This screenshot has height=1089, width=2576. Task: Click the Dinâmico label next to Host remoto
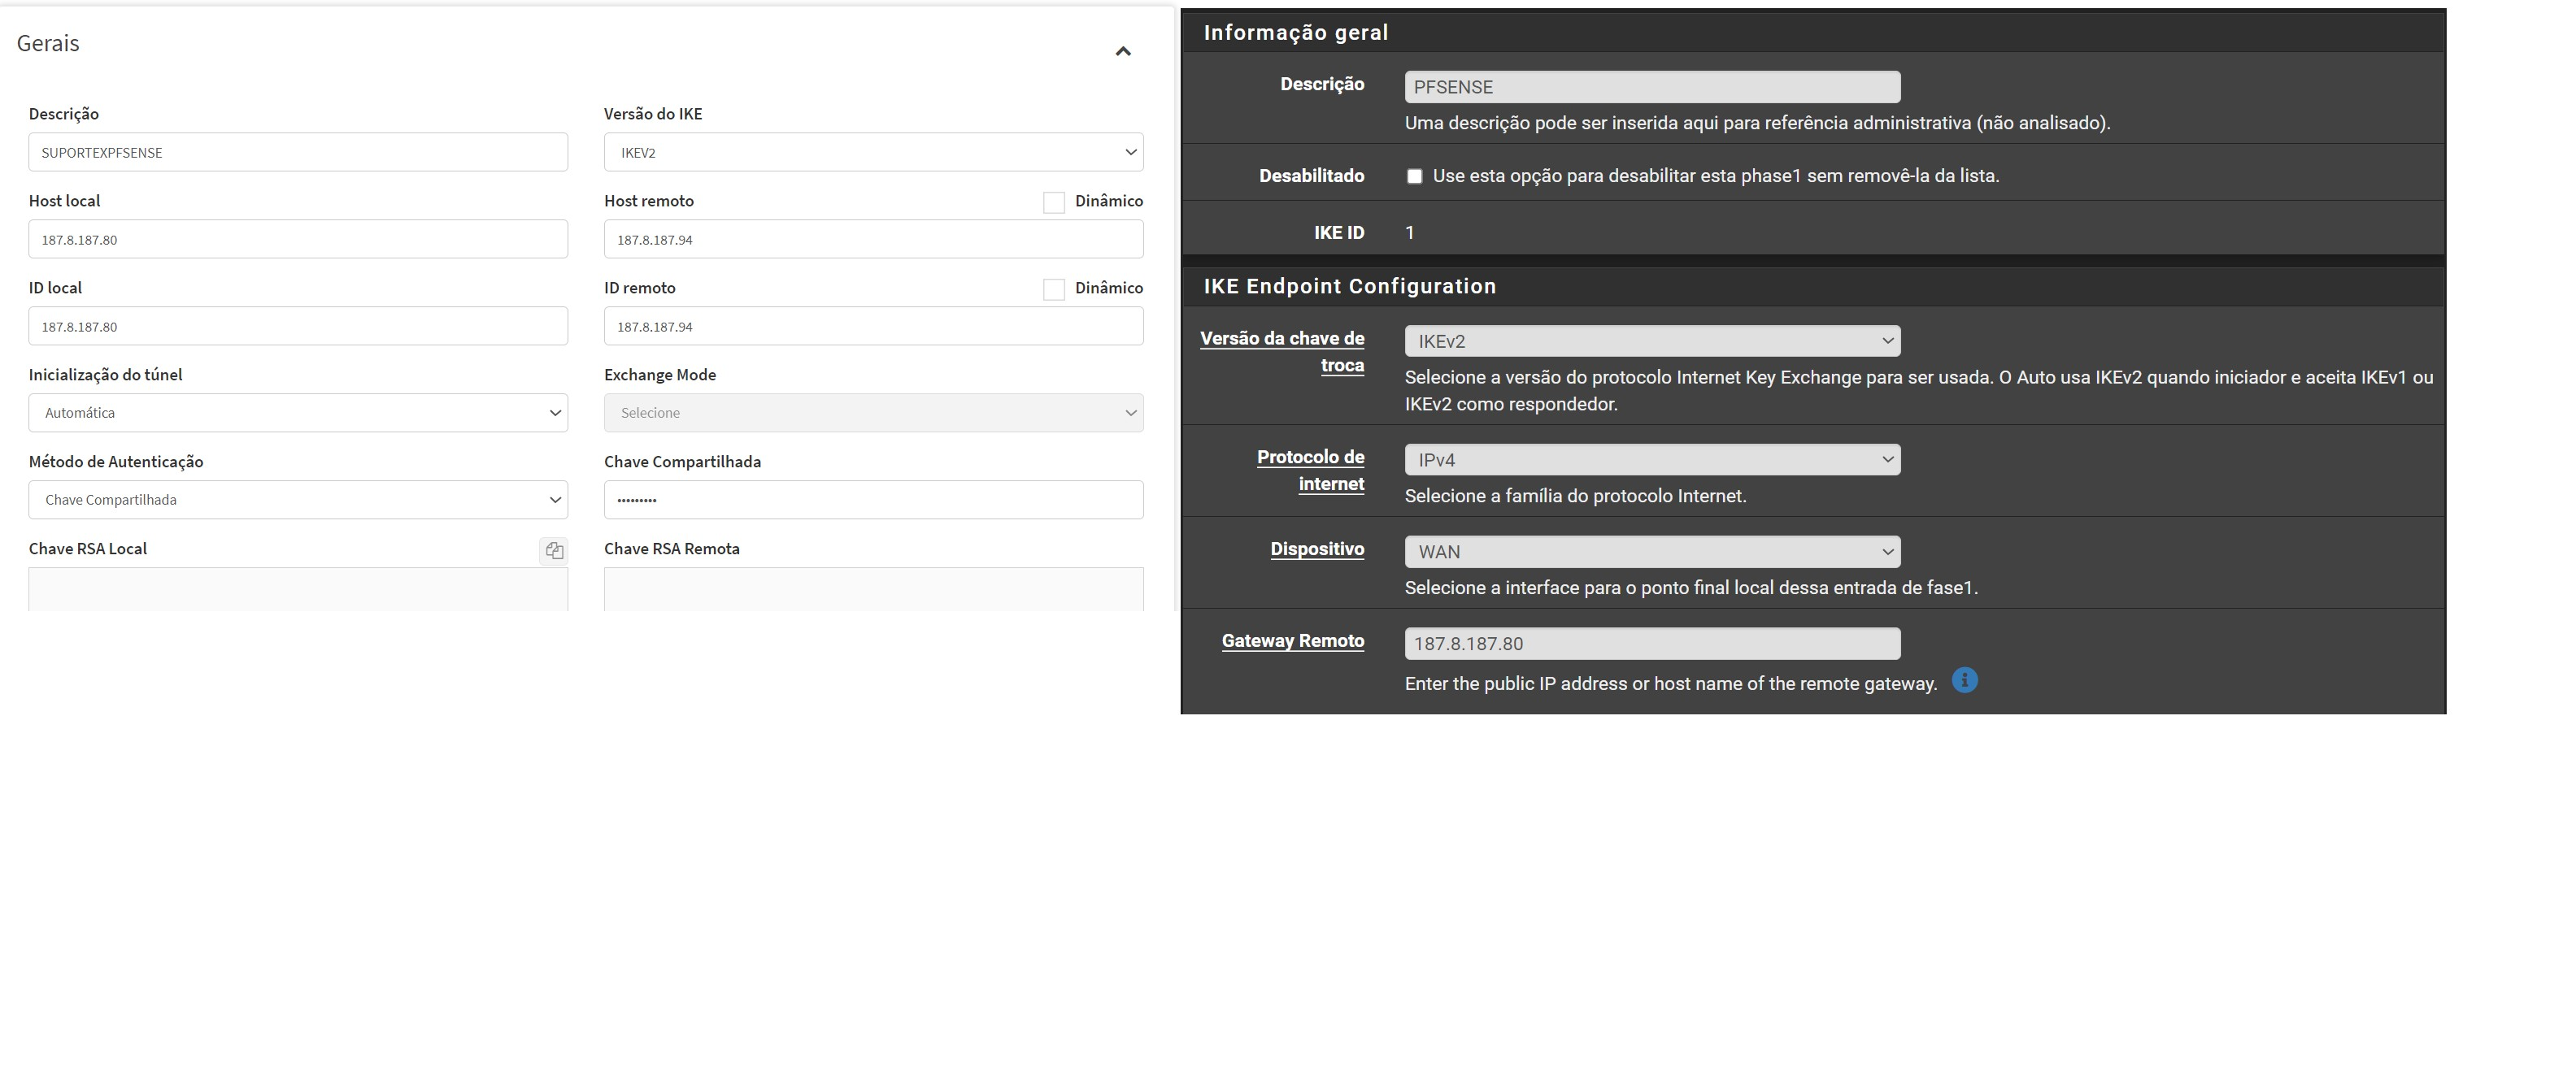pos(1109,202)
